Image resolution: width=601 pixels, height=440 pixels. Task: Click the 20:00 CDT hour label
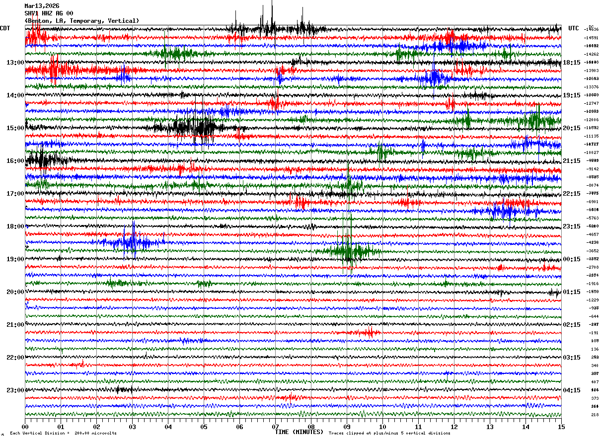[15, 292]
